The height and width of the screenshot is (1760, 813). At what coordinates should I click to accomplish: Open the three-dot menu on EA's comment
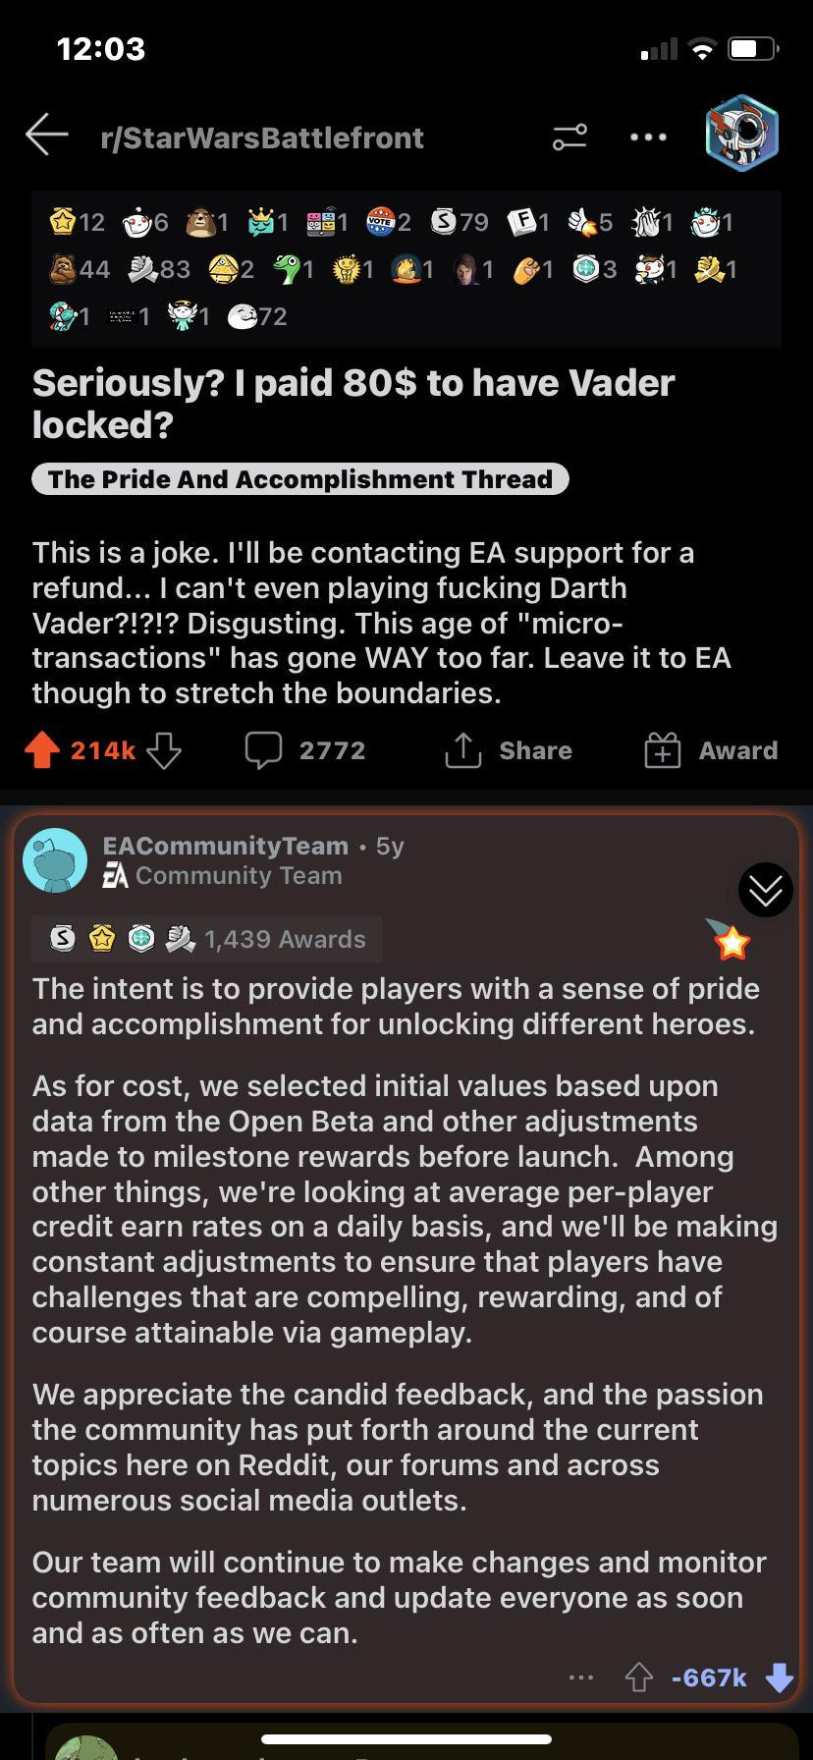click(582, 1677)
